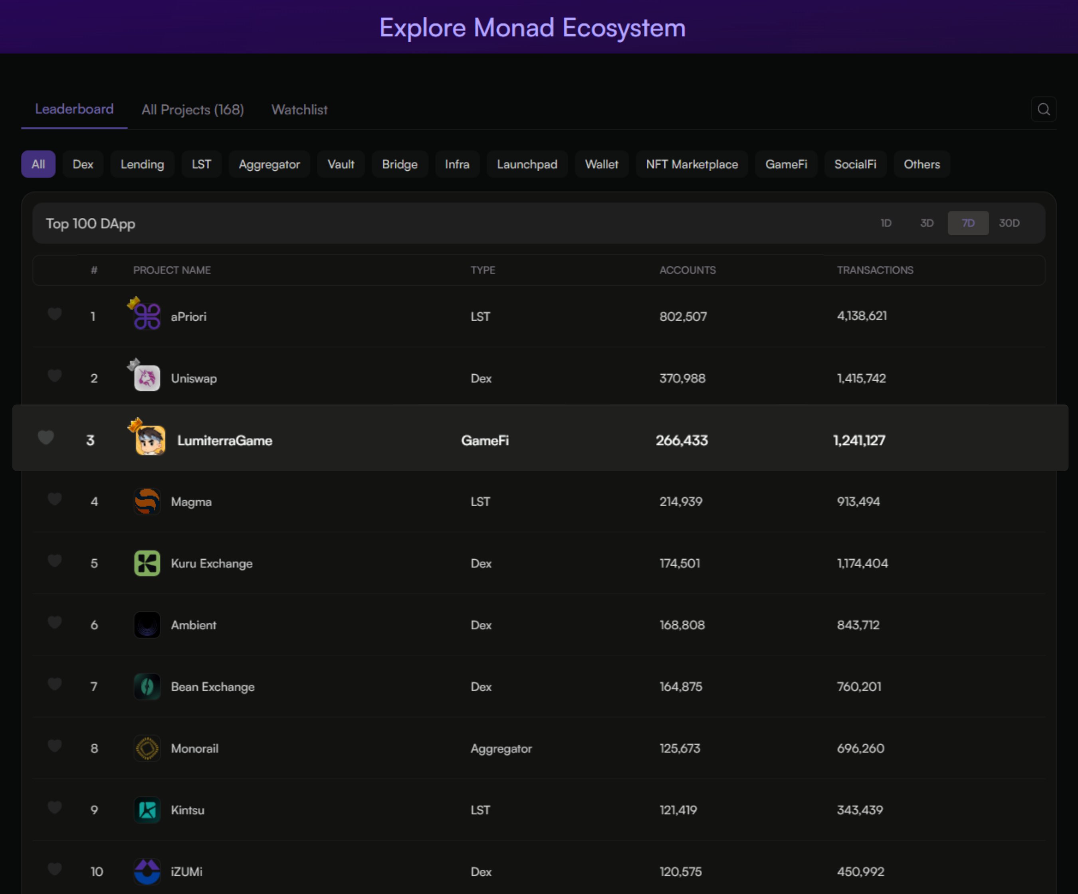Add LumiterraGame to watchlist via heart

coord(46,438)
